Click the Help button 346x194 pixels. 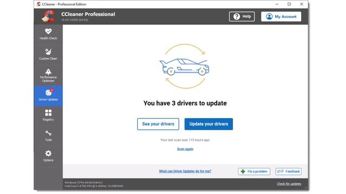coord(242,17)
